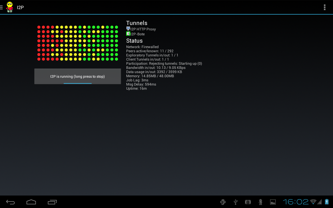Click Exploratory Tunnels in/out line

[152, 55]
